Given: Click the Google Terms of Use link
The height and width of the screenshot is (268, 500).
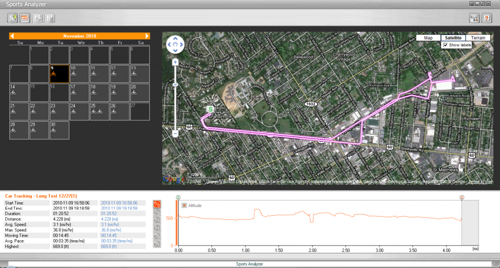Looking at the screenshot, I should pos(480,181).
